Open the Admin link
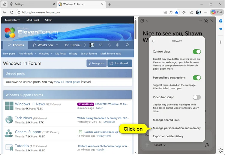This screenshot has height=155, width=225. click(48, 20)
